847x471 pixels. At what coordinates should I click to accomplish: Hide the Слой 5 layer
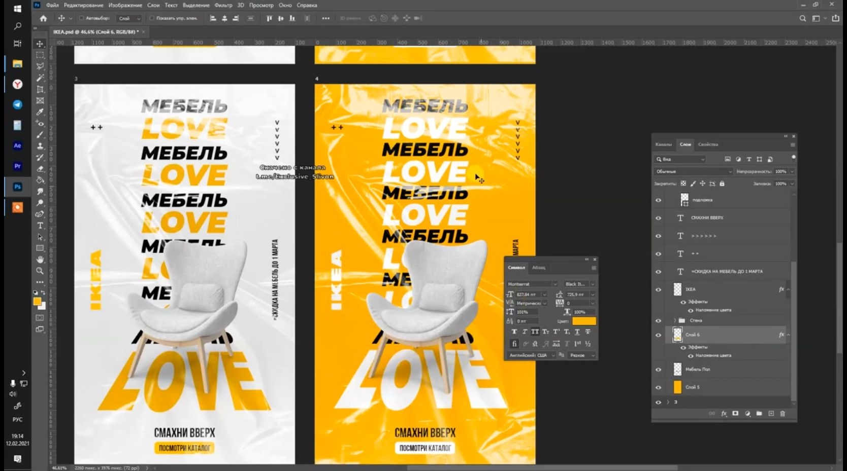pyautogui.click(x=659, y=387)
